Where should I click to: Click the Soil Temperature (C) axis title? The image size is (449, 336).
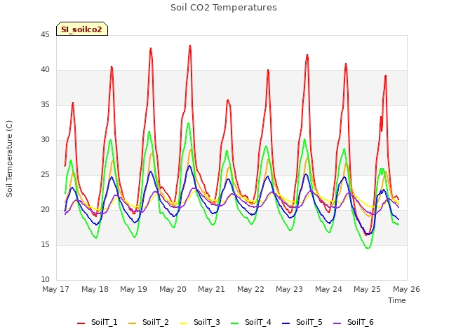[x=9, y=159]
